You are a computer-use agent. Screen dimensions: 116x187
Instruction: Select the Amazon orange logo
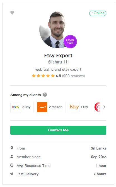(42, 107)
